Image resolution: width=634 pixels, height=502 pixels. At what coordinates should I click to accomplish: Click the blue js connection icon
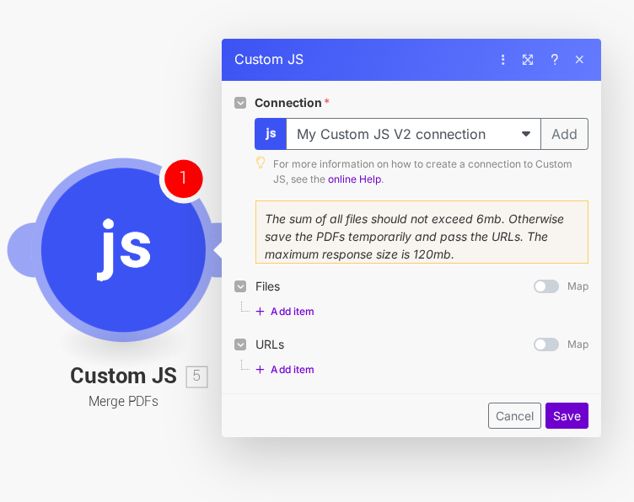click(x=271, y=134)
